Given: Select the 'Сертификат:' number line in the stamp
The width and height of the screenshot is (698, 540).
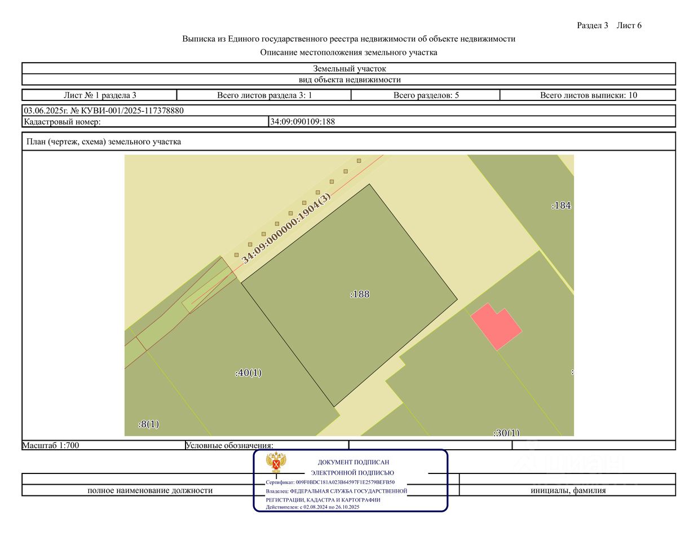Looking at the screenshot, I should (x=330, y=482).
